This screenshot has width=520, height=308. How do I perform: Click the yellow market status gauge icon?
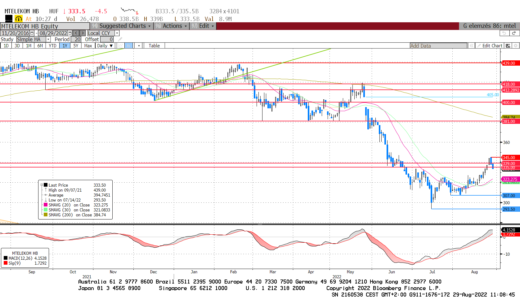click(x=19, y=19)
